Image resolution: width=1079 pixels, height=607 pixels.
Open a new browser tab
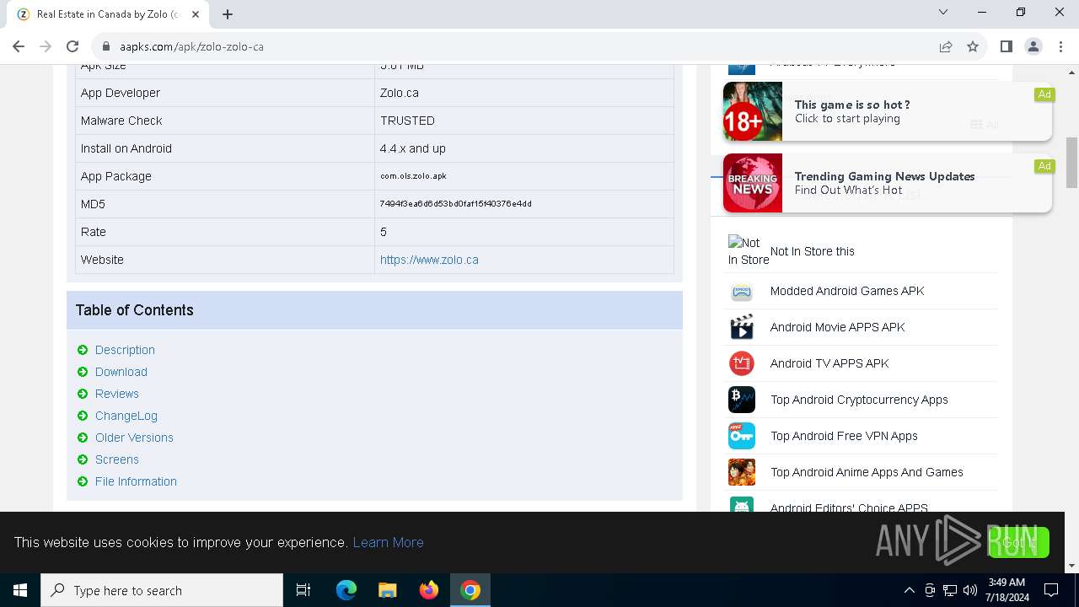pos(228,13)
